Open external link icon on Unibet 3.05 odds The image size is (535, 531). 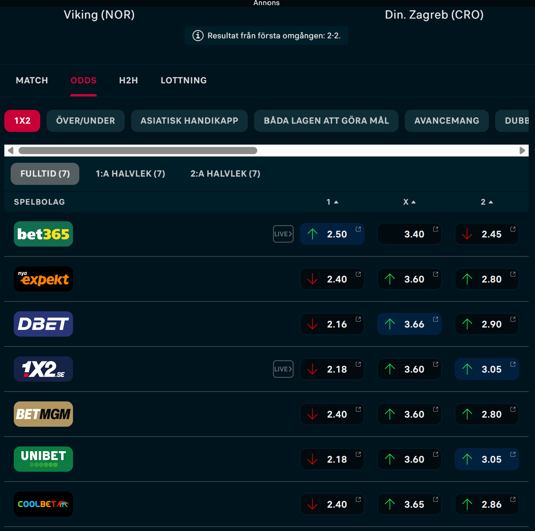(x=513, y=454)
